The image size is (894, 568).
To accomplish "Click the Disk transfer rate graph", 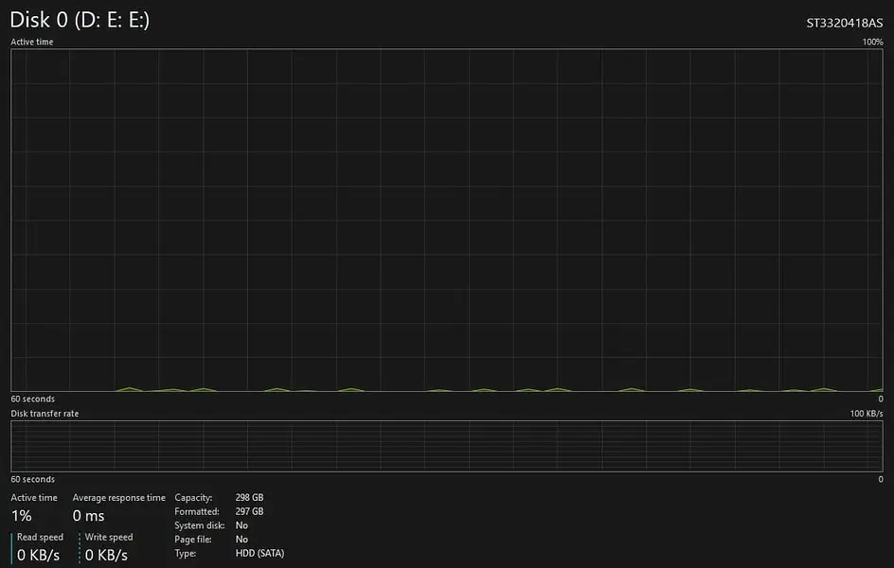I will [446, 446].
